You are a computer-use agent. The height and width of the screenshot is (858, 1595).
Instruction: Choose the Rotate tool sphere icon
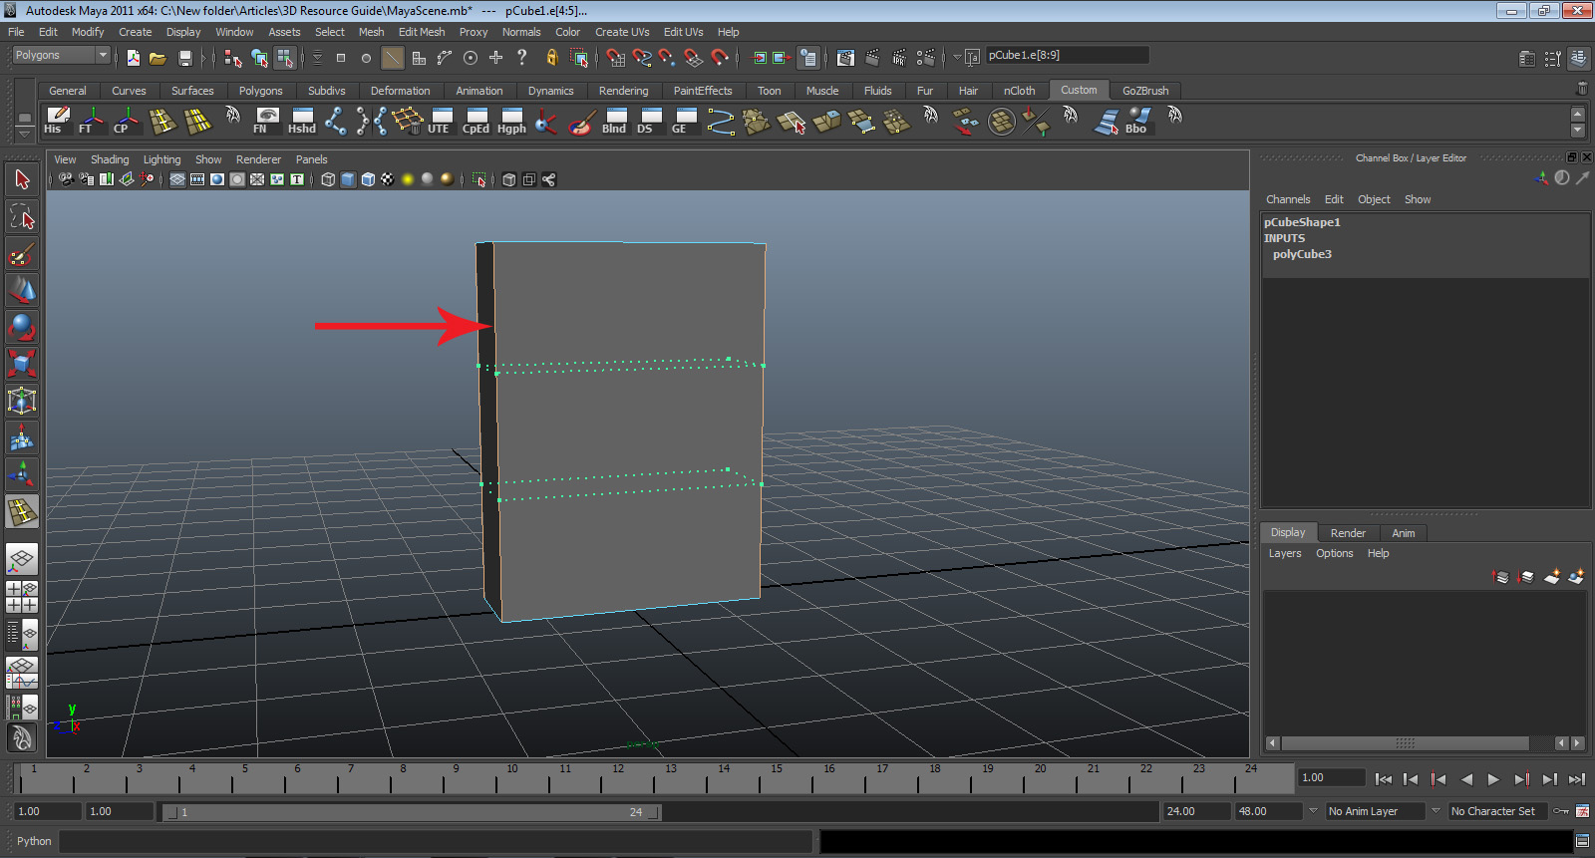(x=22, y=327)
